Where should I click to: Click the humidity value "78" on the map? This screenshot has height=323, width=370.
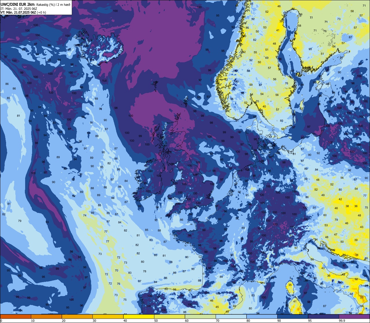(x=145, y=271)
